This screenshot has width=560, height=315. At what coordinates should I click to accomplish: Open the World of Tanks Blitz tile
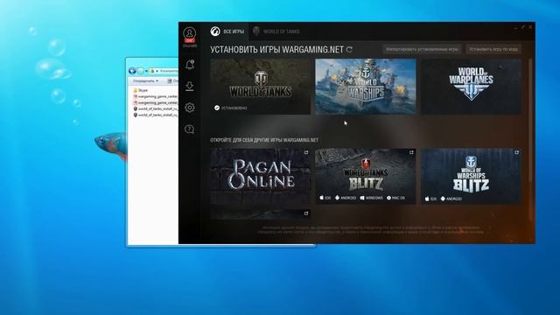point(366,177)
